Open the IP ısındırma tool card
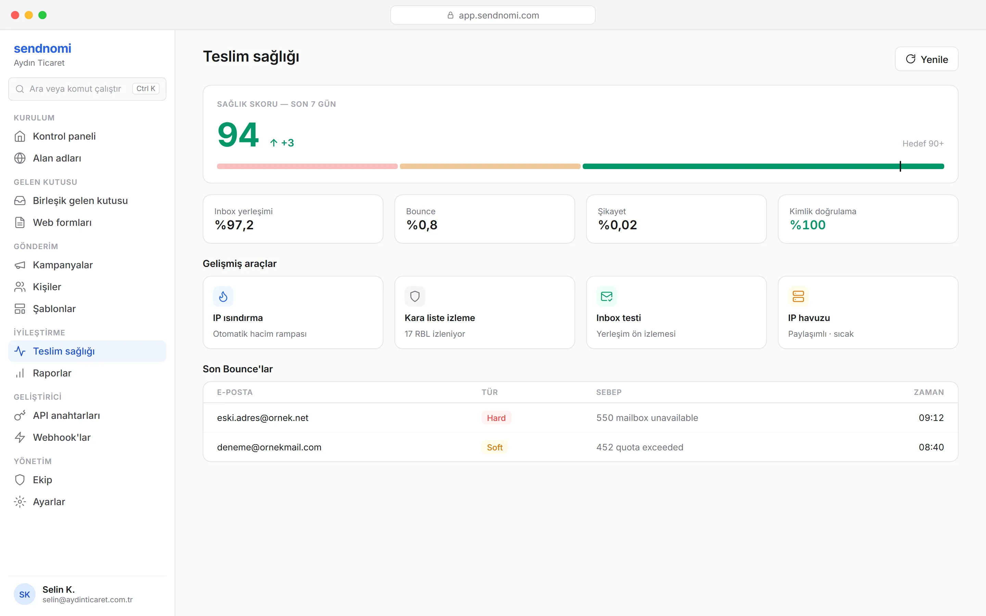The image size is (986, 616). point(293,312)
